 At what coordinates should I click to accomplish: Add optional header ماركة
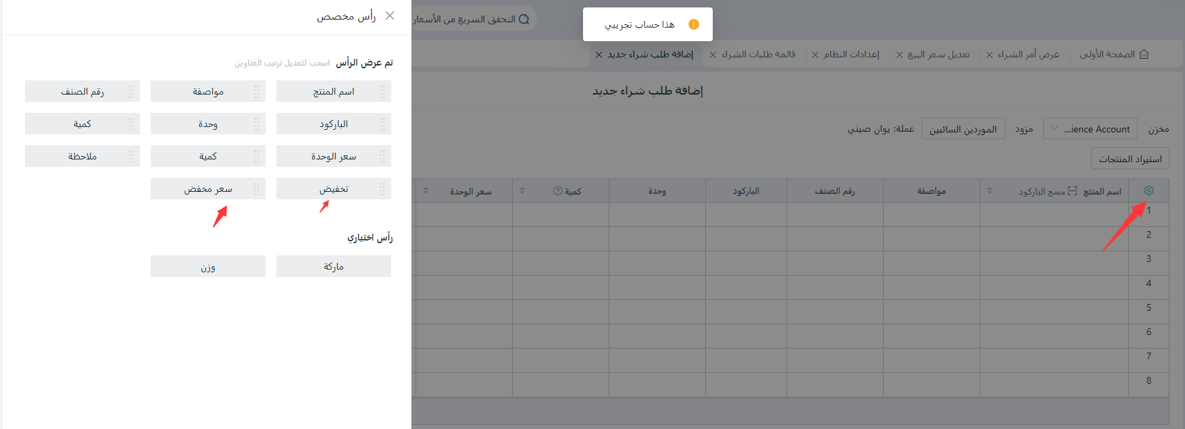[x=334, y=266]
